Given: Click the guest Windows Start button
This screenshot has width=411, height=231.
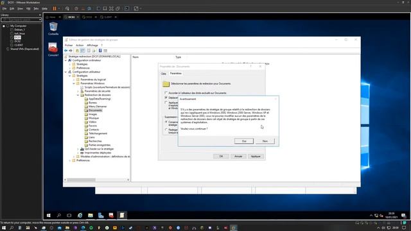Looking at the screenshot, I should point(49,216).
